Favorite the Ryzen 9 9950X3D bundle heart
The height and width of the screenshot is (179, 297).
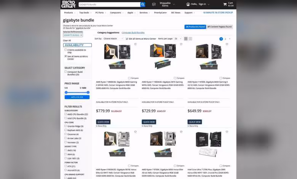(x=136, y=132)
